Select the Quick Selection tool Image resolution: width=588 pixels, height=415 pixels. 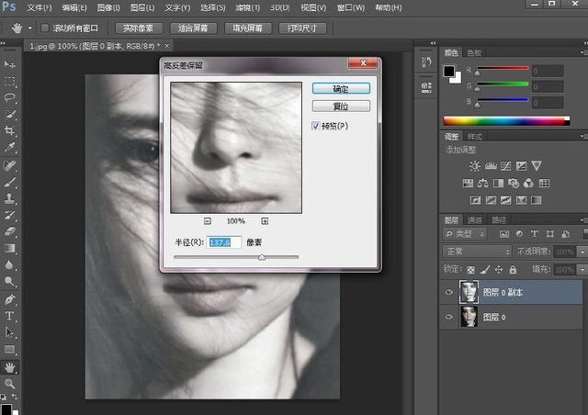10,114
